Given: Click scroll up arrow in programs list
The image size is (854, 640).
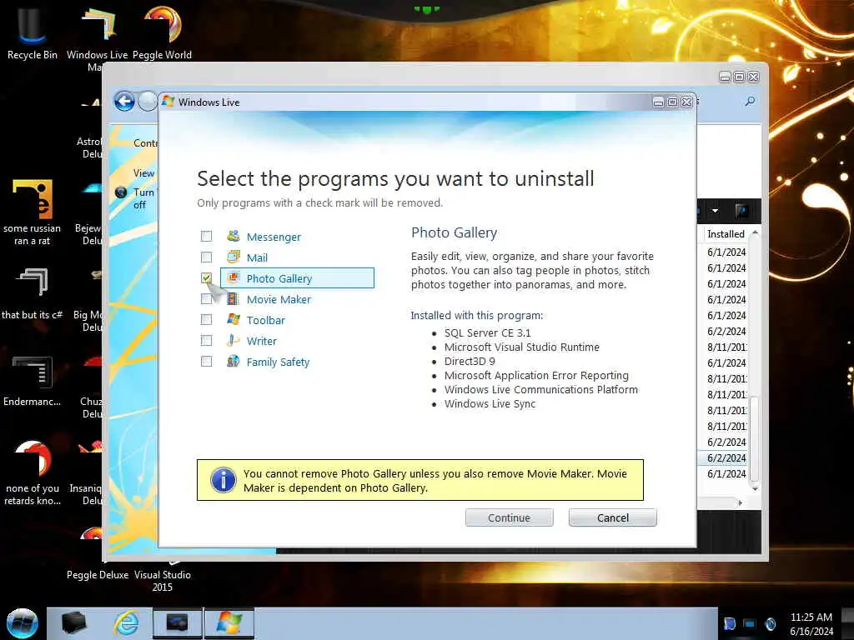Looking at the screenshot, I should click(755, 233).
